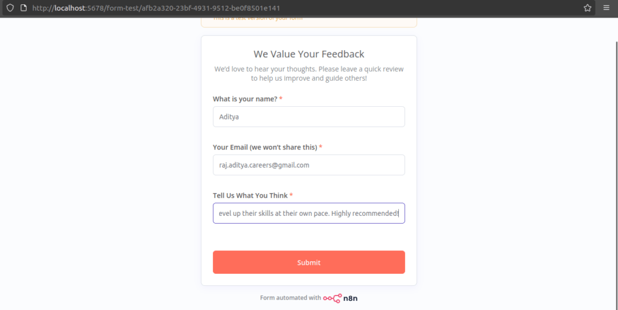The height and width of the screenshot is (310, 618).
Task: Click the "We Value Your Feedback" heading
Action: (308, 54)
